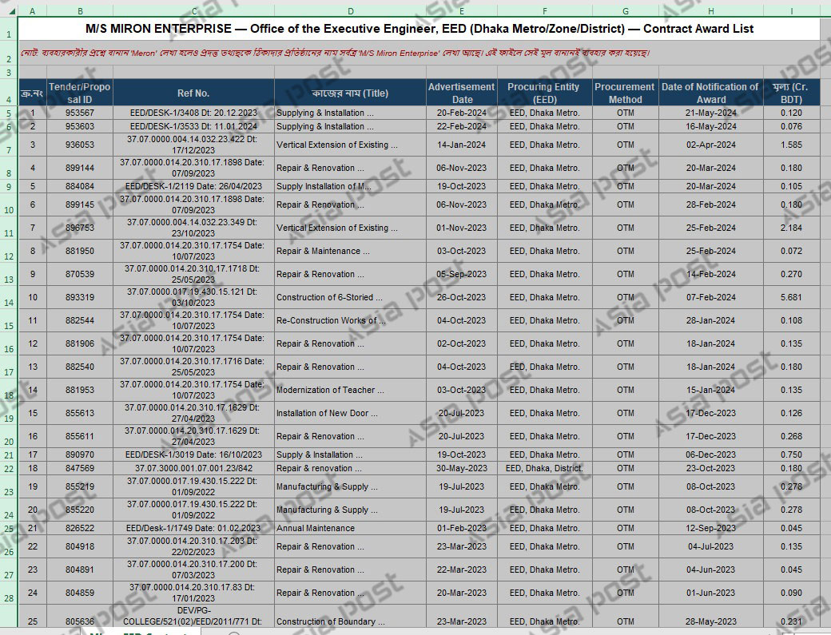Select column D header
This screenshot has width=831, height=635.
click(x=350, y=11)
